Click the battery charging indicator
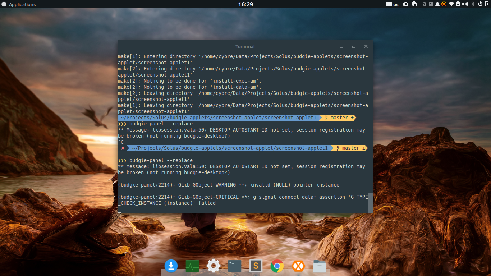 458,4
